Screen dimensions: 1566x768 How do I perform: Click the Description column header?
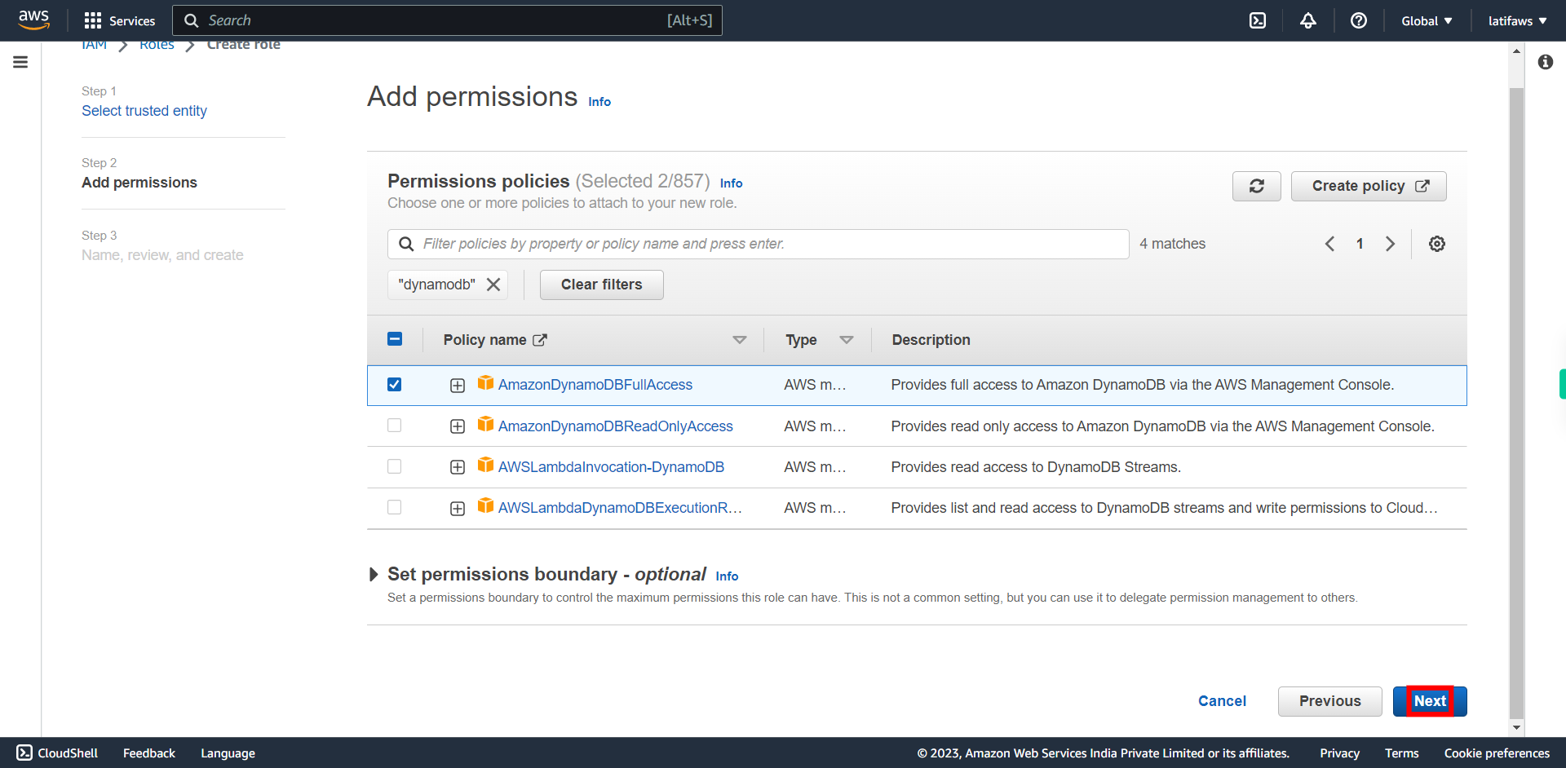point(931,340)
